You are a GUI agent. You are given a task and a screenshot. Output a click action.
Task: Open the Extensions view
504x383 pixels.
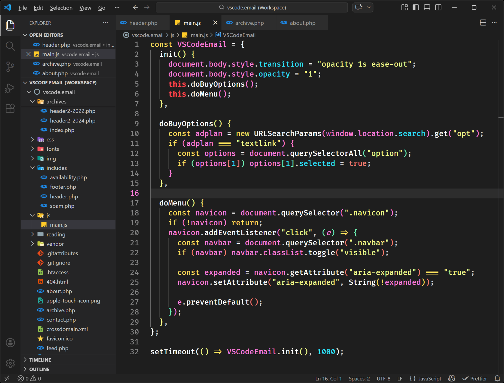(x=10, y=108)
